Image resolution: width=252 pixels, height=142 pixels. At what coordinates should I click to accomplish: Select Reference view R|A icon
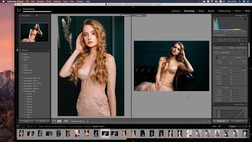tap(59, 121)
